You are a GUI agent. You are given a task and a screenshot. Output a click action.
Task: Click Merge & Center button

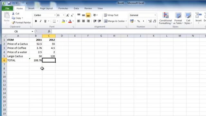(x=114, y=21)
